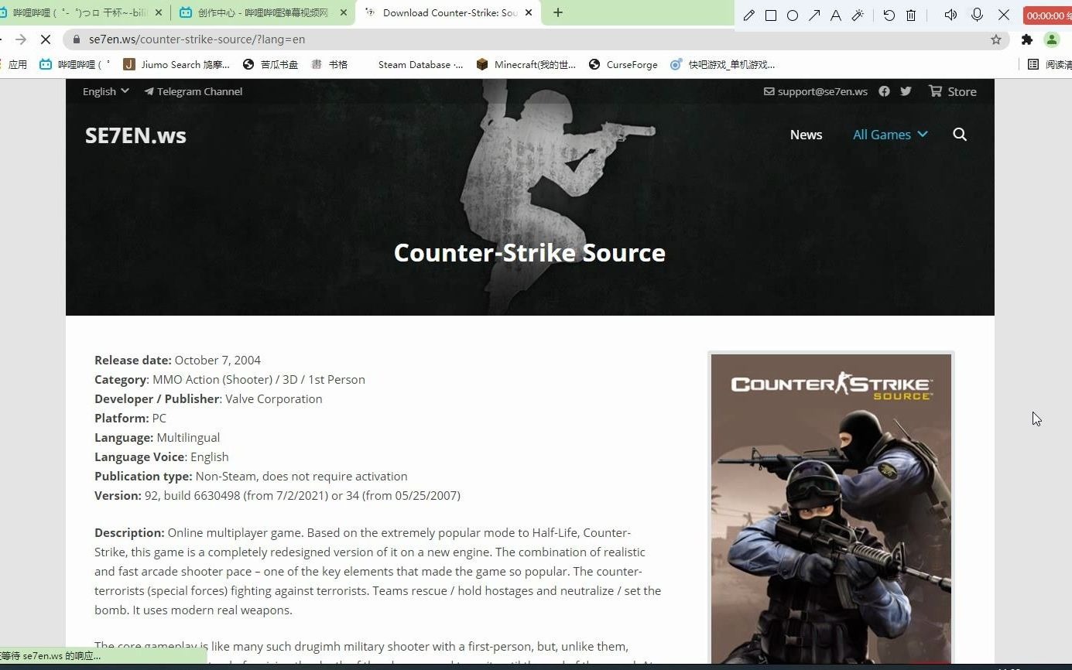Toggle system speaker audio recording

(950, 15)
